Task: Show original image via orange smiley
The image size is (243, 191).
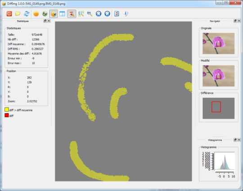Action: (x=36, y=14)
